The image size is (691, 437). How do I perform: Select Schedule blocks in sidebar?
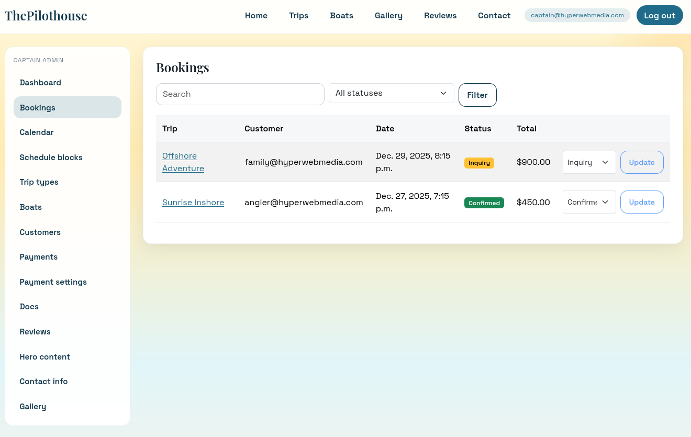[x=51, y=157]
